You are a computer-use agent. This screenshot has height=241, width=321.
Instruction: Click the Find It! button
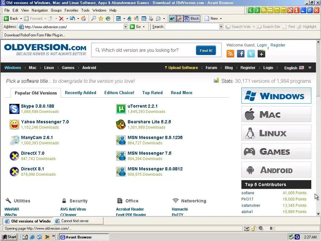point(206,51)
